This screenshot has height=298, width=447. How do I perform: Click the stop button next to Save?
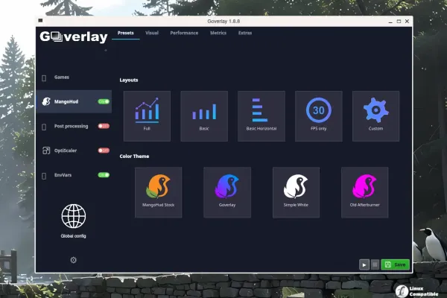(x=375, y=264)
